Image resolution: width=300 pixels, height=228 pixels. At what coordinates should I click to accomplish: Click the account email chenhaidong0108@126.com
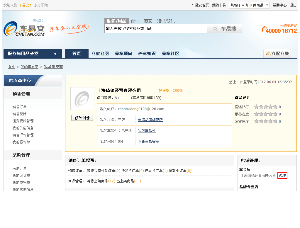pyautogui.click(x=141, y=109)
